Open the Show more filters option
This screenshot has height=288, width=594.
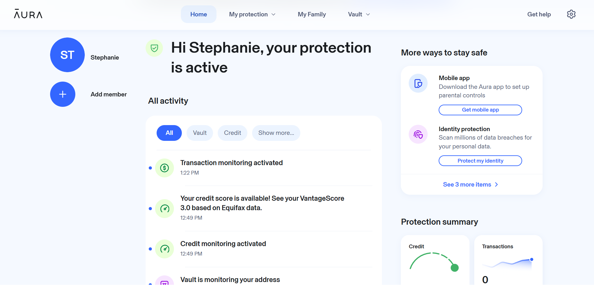[x=276, y=133]
